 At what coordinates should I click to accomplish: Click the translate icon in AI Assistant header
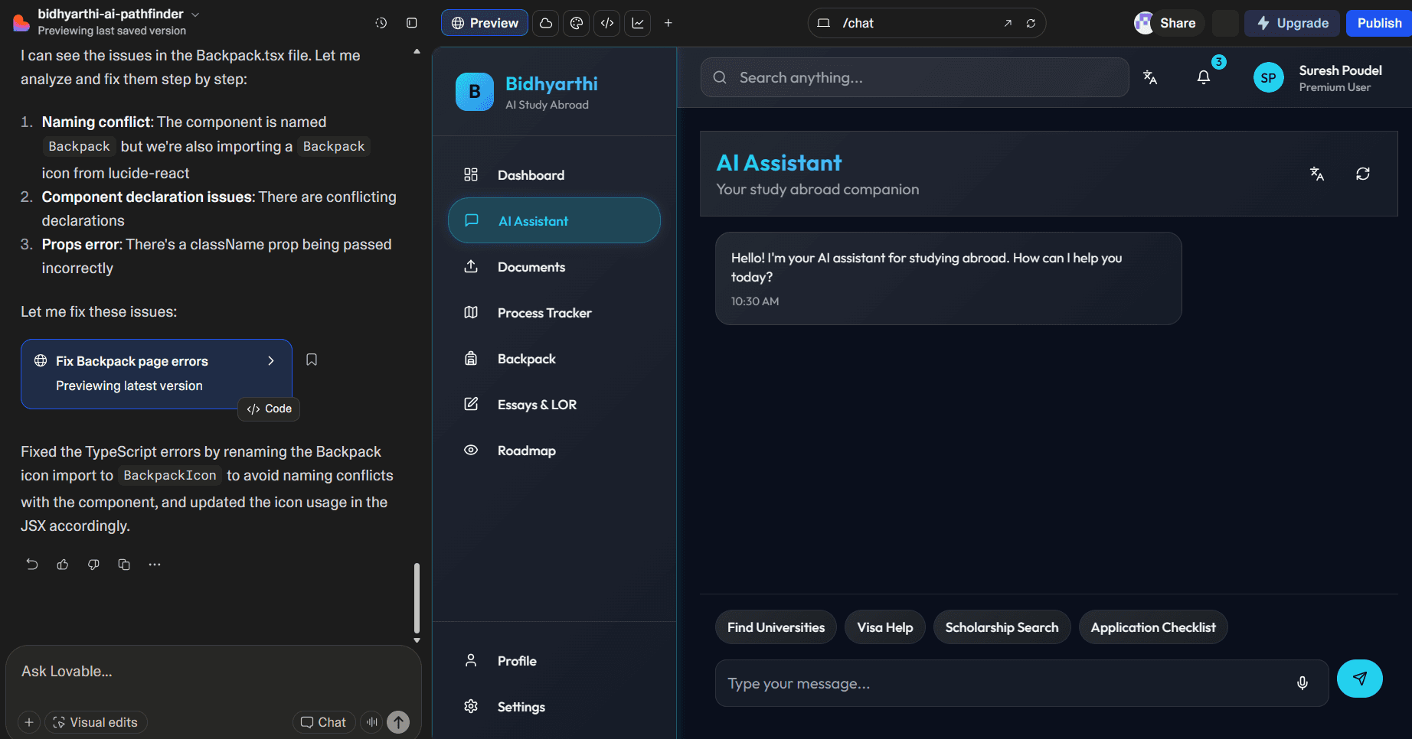(x=1316, y=174)
